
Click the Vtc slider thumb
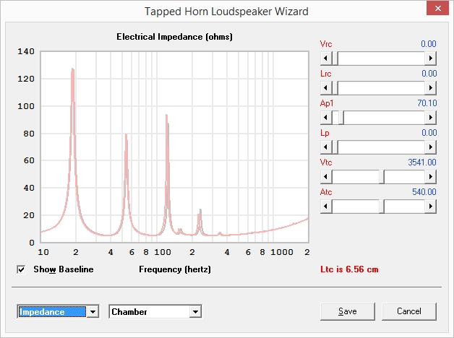point(382,176)
